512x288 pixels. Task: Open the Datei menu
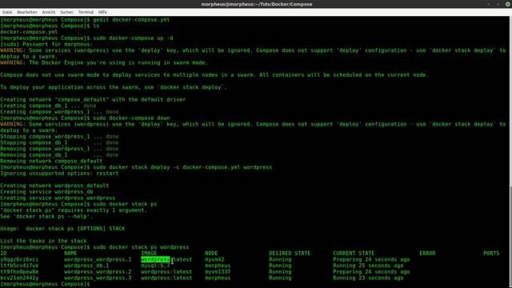(7, 12)
